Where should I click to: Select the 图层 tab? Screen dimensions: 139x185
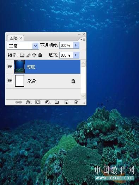(14, 38)
